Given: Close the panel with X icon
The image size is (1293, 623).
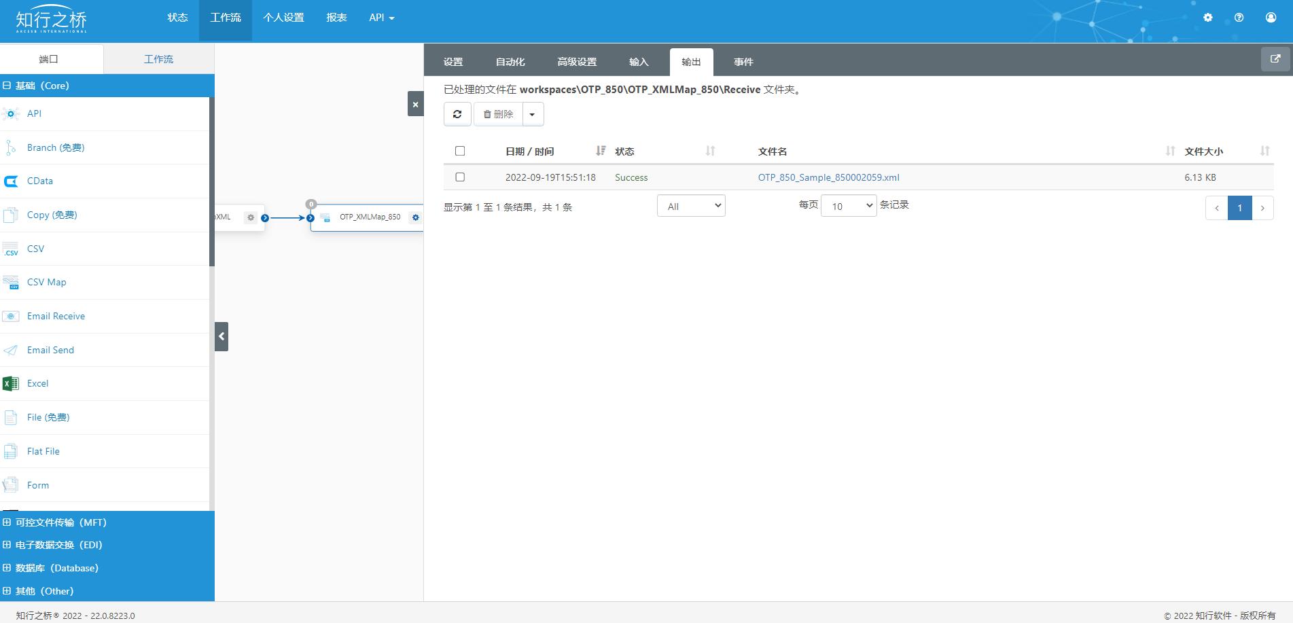Looking at the screenshot, I should (x=415, y=105).
